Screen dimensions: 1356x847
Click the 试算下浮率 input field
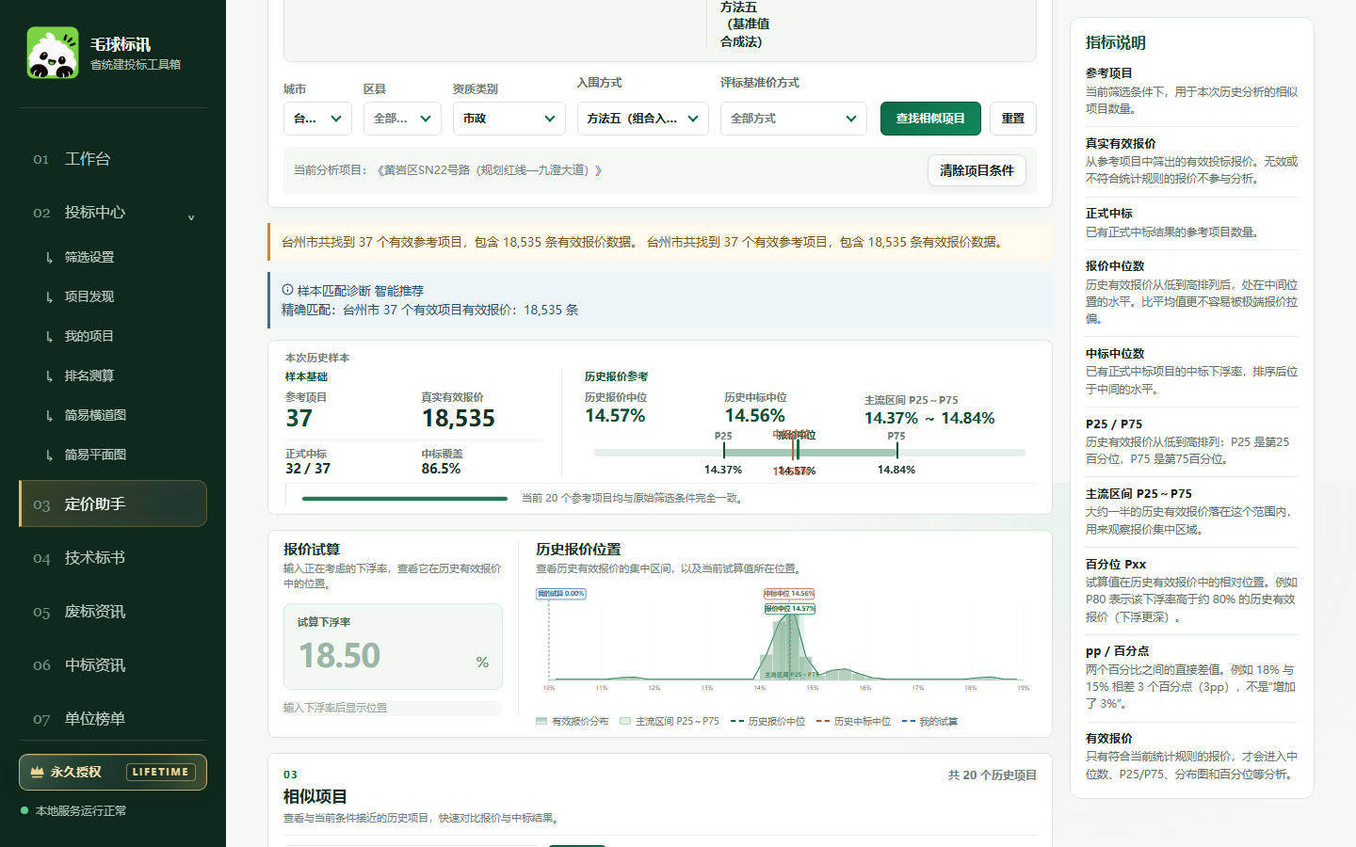(x=393, y=647)
